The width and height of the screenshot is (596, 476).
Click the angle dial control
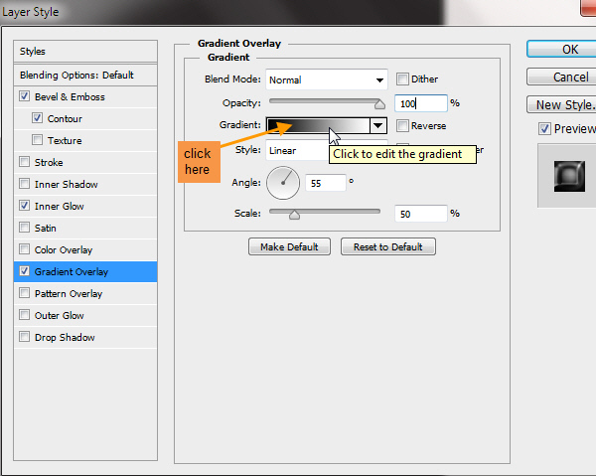283,182
